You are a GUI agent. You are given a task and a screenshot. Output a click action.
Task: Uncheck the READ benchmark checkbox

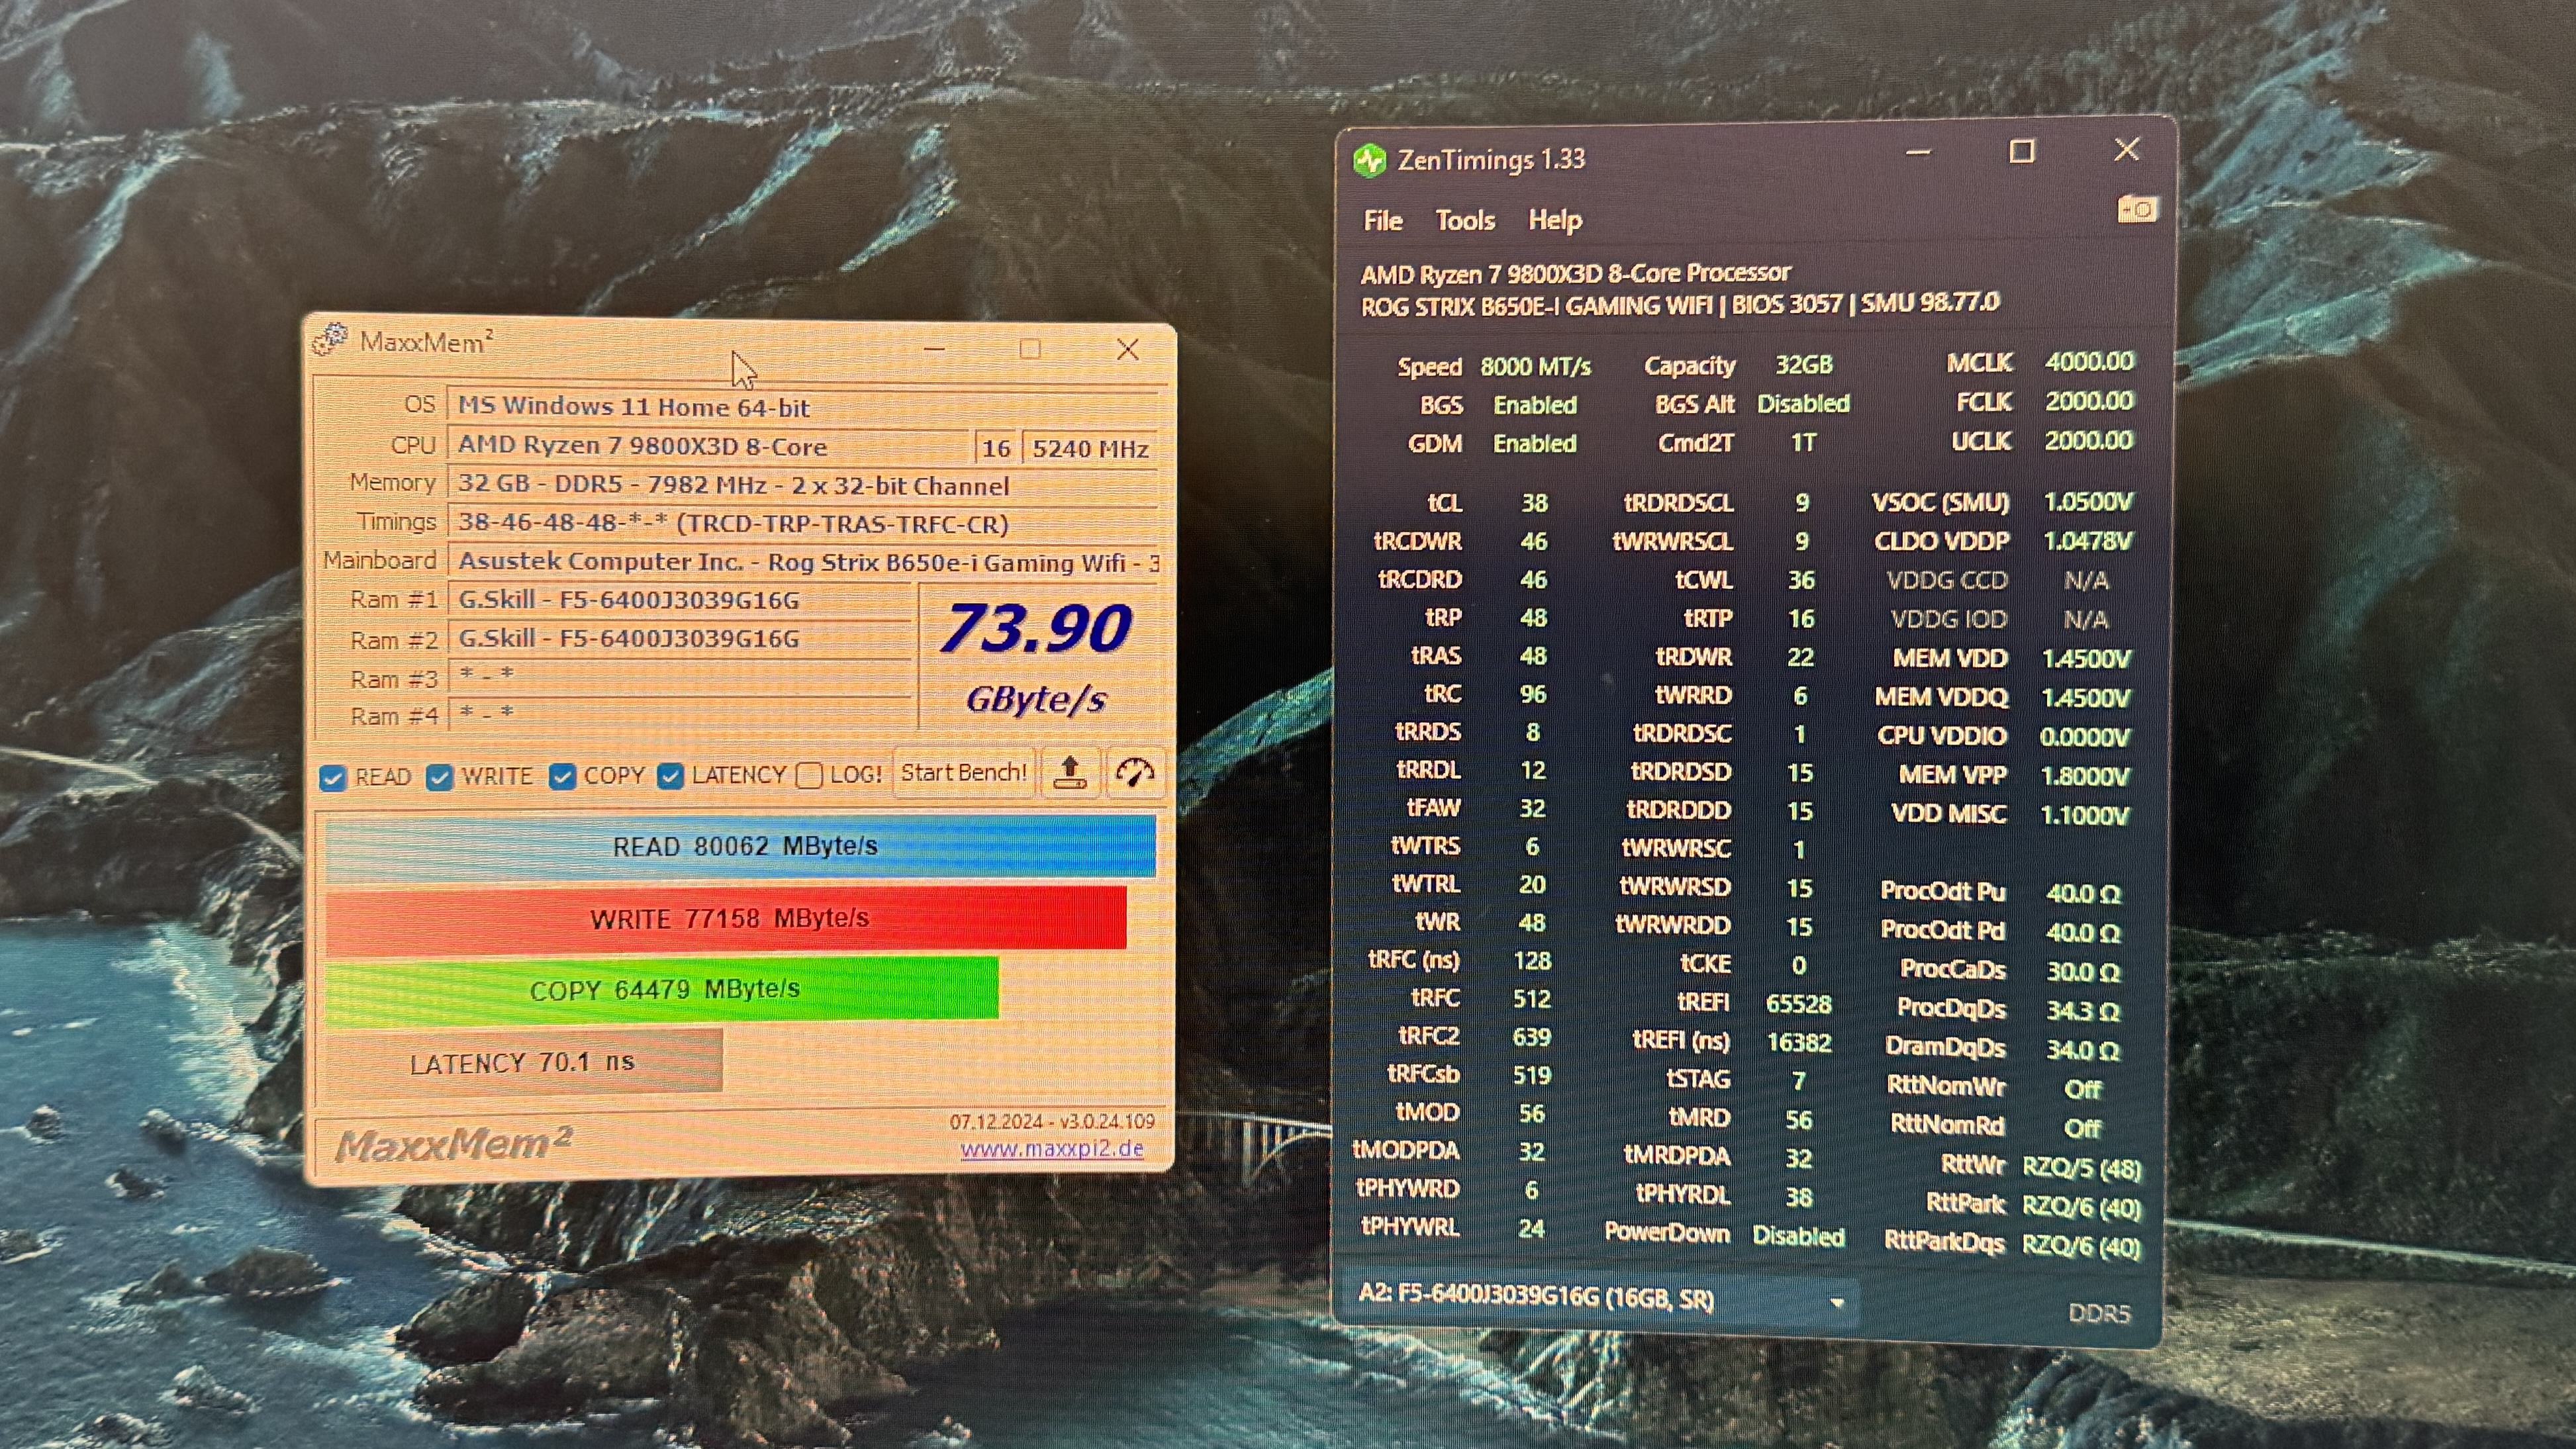pos(333,778)
